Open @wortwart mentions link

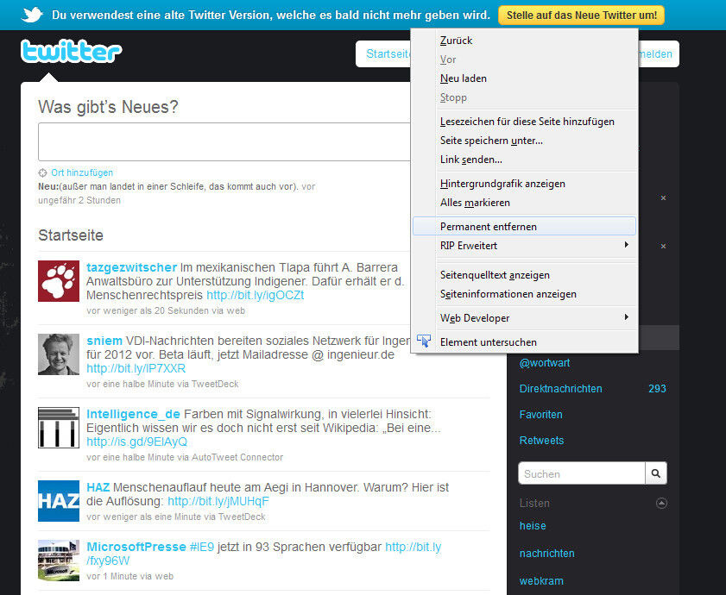coord(545,363)
